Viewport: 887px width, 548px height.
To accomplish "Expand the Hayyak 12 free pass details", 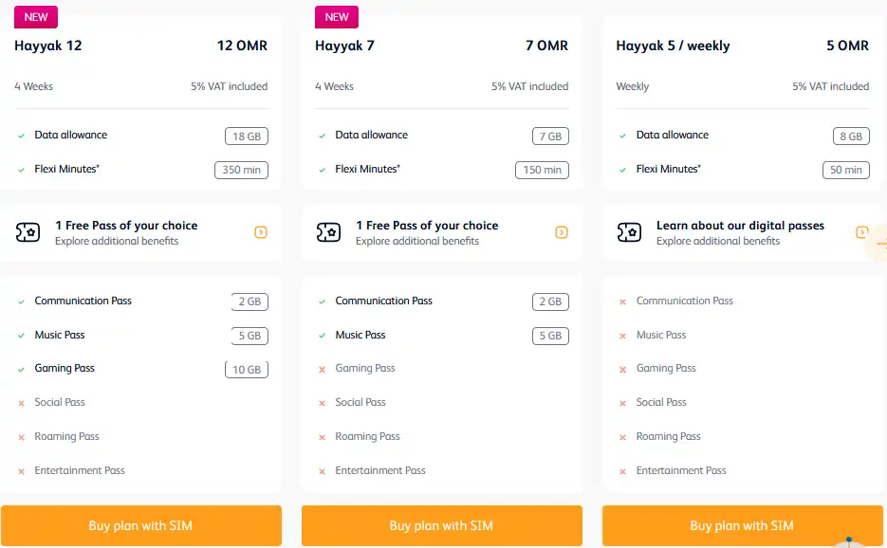I will (x=261, y=231).
